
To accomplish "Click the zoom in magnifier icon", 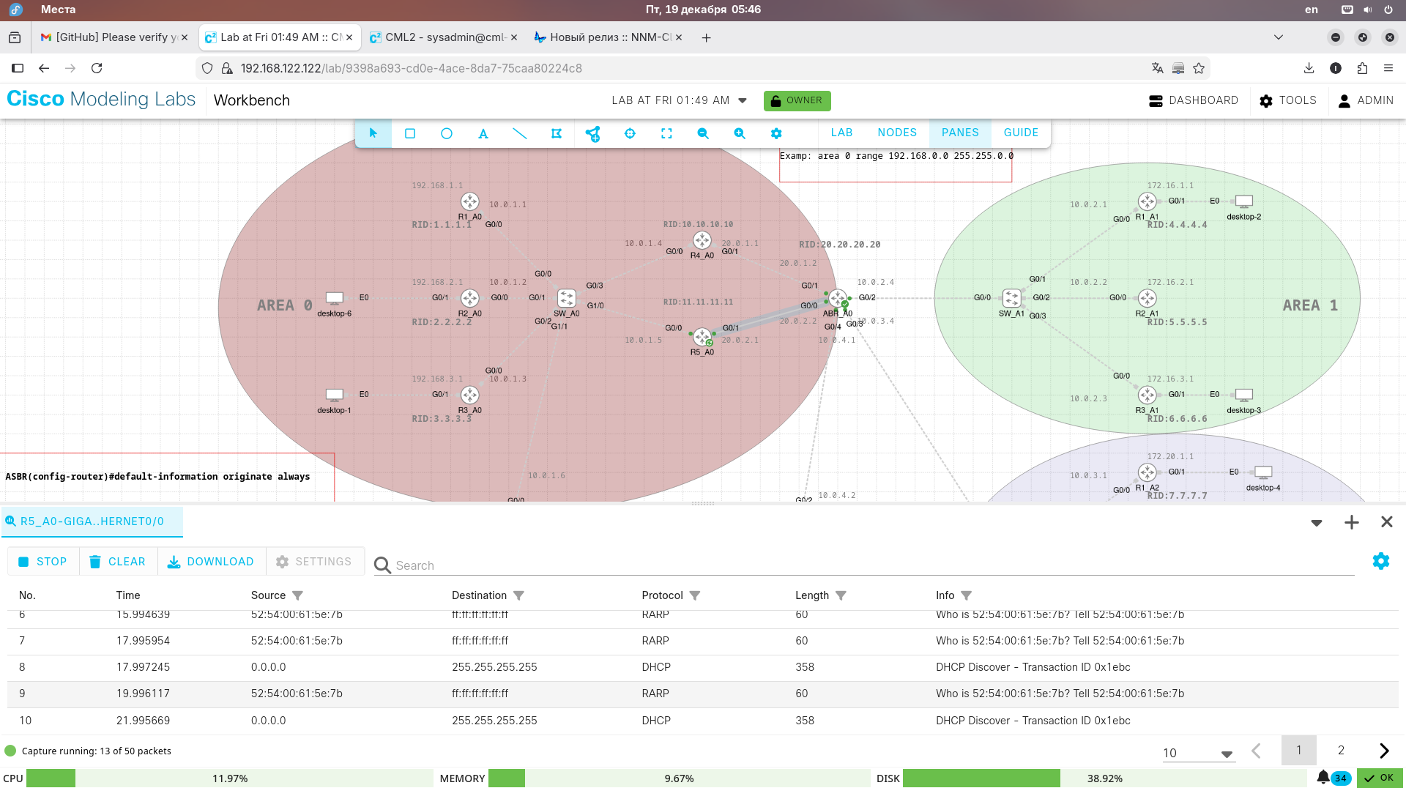I will click(740, 133).
